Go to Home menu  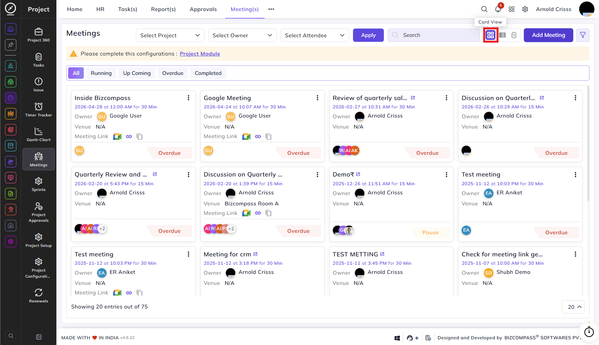click(x=75, y=9)
